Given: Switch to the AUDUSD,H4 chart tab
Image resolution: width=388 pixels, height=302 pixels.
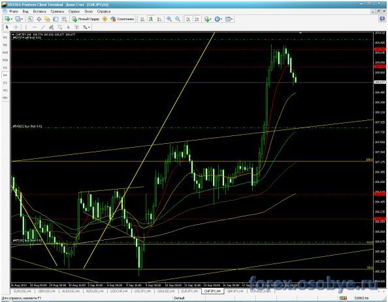Looking at the screenshot, I should pos(71,292).
